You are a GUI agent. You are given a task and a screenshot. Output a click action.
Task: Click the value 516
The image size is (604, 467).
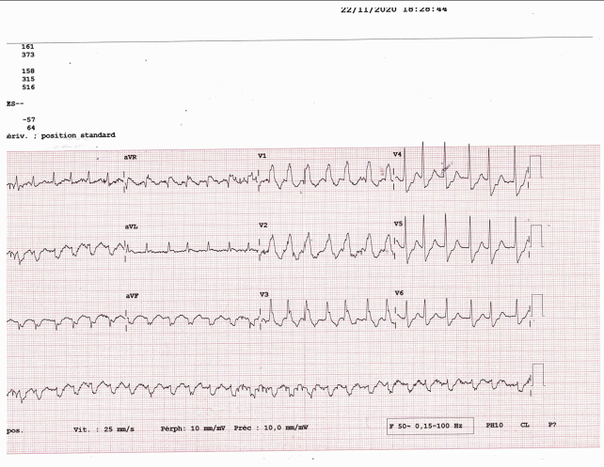pyautogui.click(x=28, y=87)
